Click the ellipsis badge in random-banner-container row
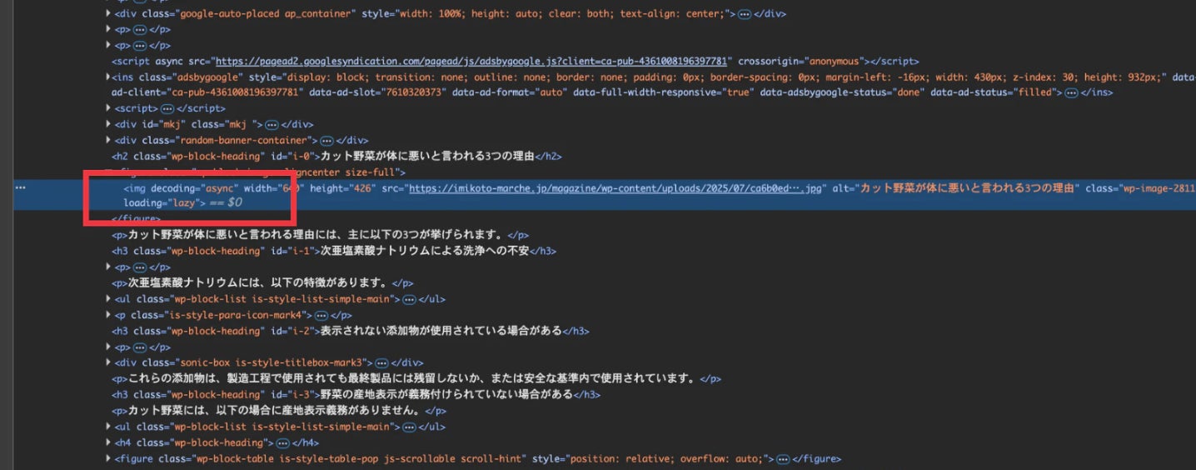Screen dimensions: 1196x470 [x=326, y=140]
